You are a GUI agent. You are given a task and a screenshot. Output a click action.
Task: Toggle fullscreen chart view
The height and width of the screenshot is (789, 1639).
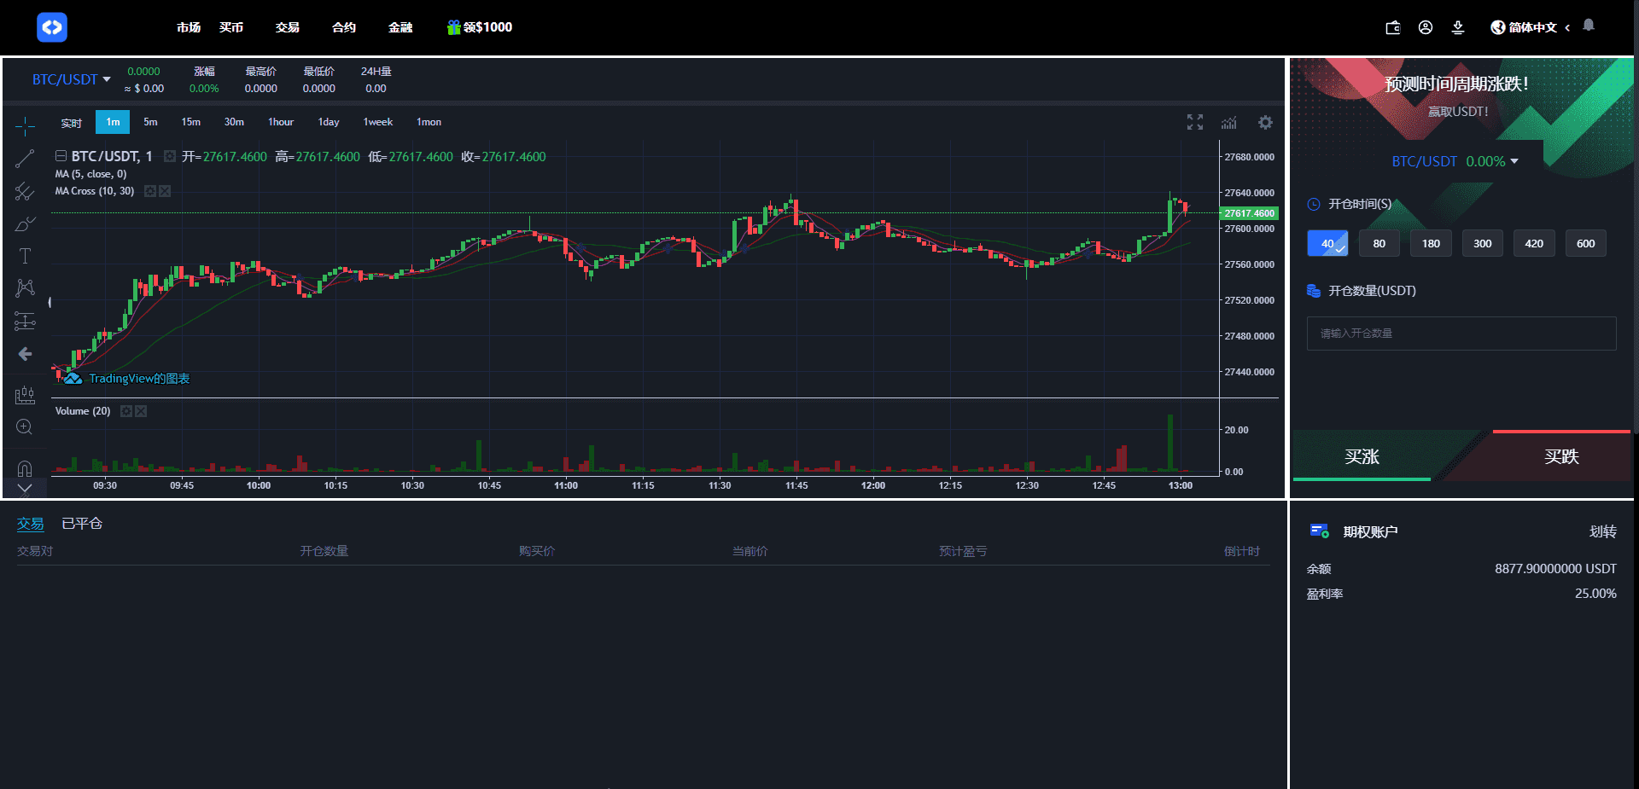[1195, 123]
